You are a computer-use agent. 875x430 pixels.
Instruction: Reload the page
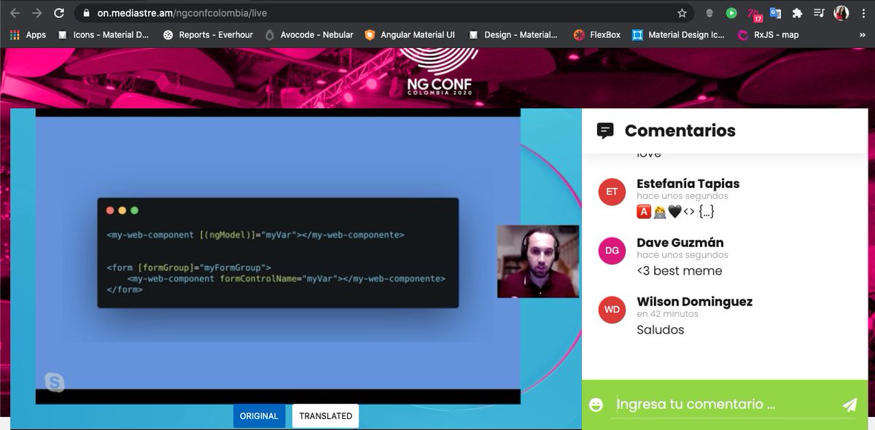coord(59,13)
